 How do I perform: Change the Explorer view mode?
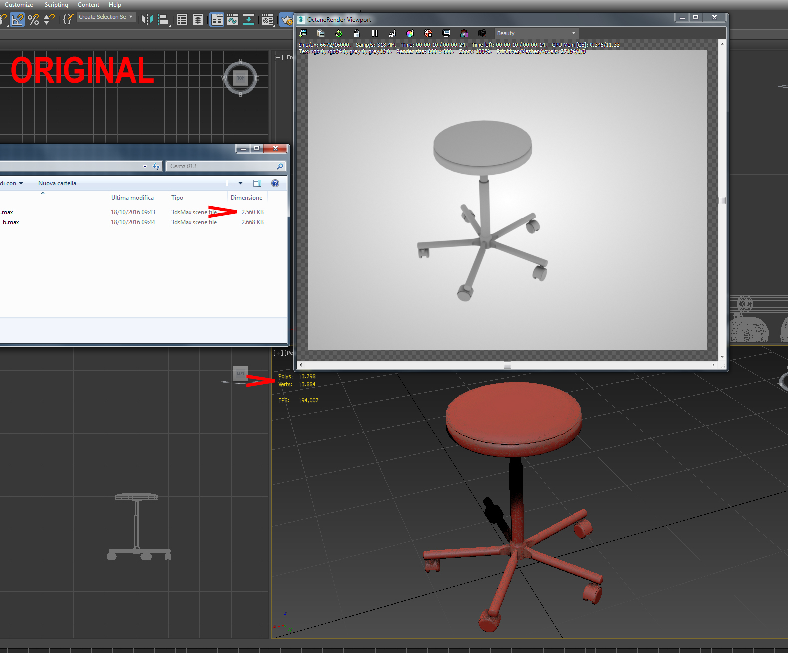(x=230, y=183)
